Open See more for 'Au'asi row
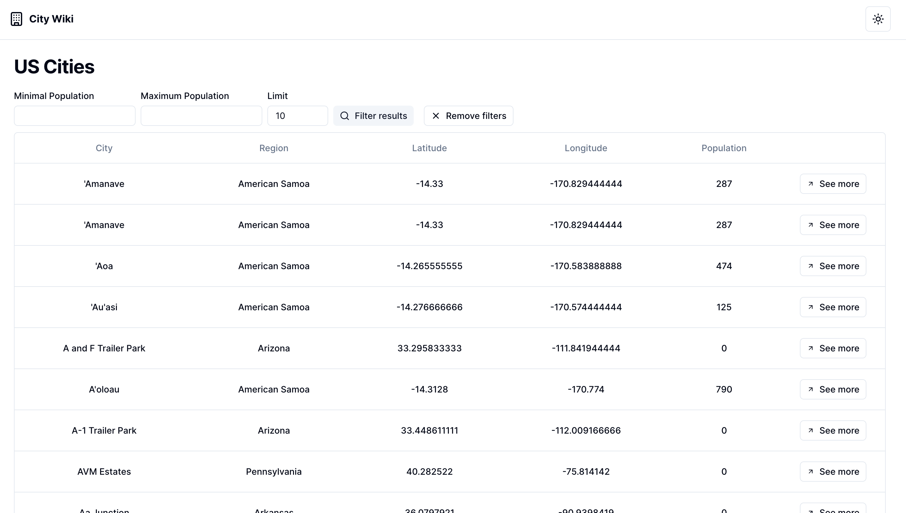This screenshot has width=906, height=513. [x=833, y=307]
